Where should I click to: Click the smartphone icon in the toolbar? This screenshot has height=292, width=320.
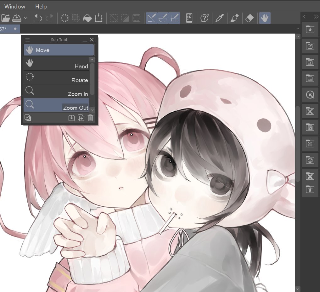[x=189, y=18]
